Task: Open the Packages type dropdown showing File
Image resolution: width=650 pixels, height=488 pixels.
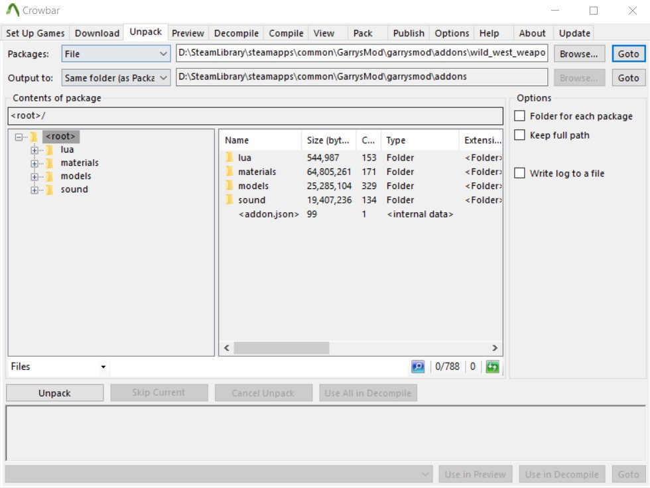Action: 116,54
